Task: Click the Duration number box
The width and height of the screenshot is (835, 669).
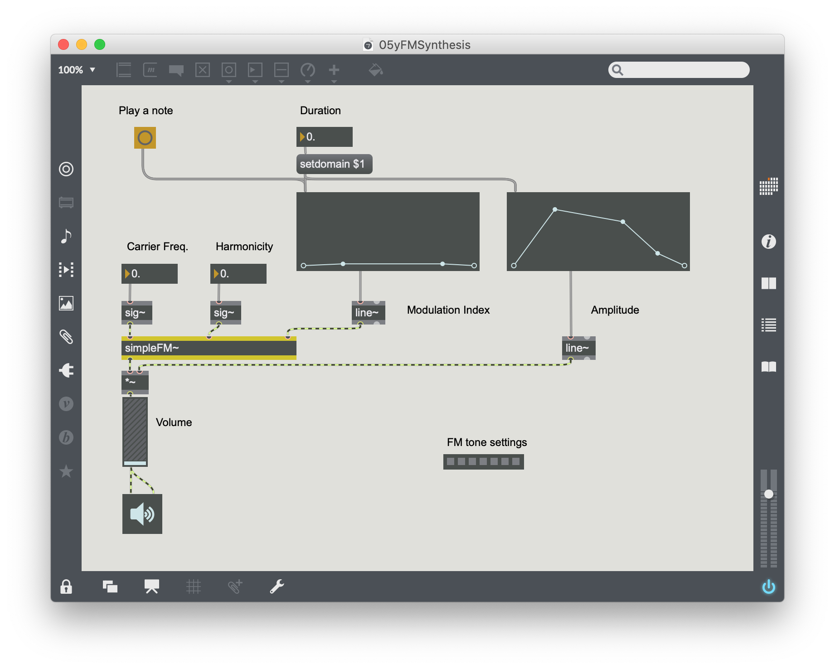Action: tap(325, 137)
